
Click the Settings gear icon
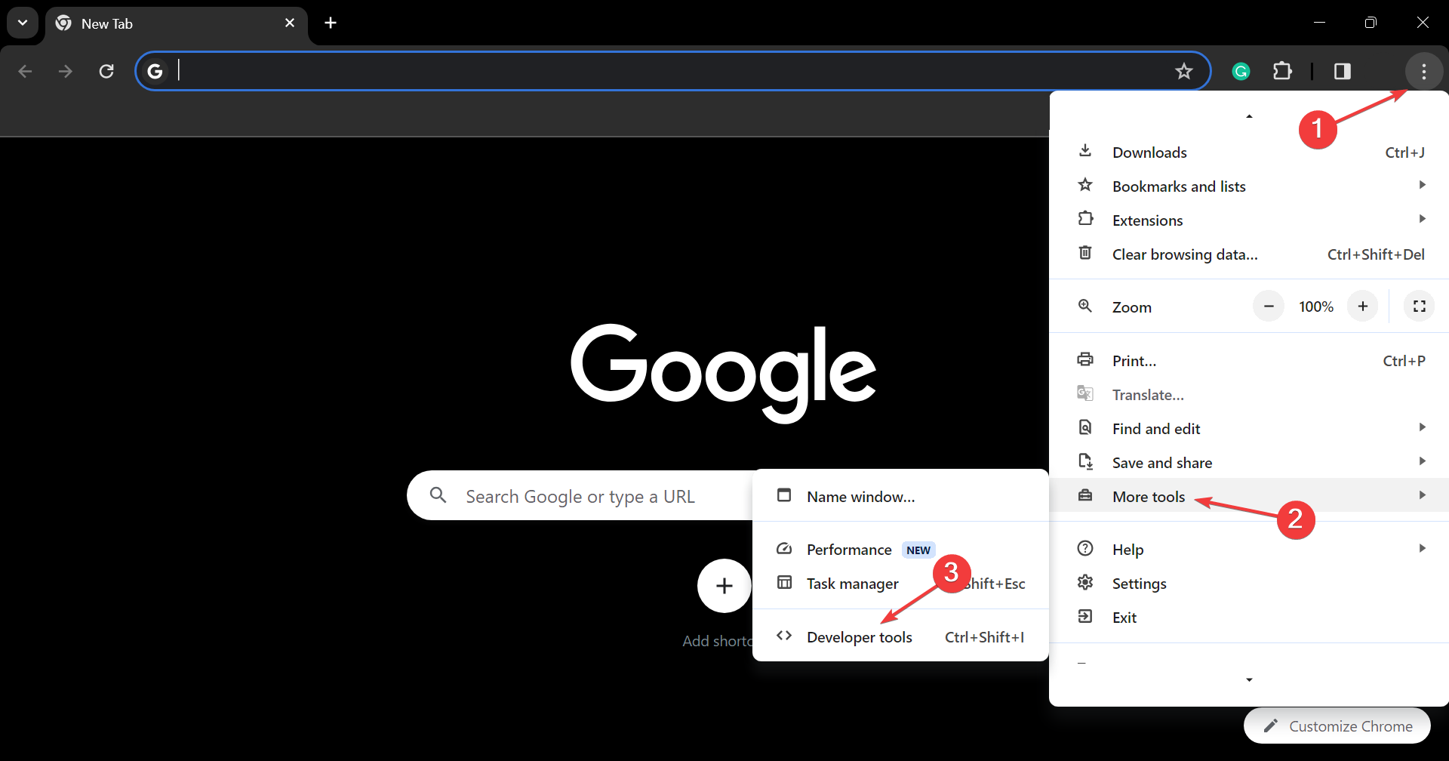pos(1085,582)
